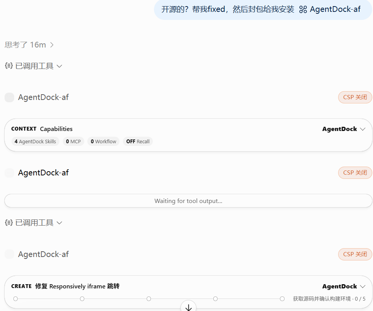The width and height of the screenshot is (373, 311).
Task: Click the 修复 Responsively iframe 跳转 title
Action: [77, 286]
